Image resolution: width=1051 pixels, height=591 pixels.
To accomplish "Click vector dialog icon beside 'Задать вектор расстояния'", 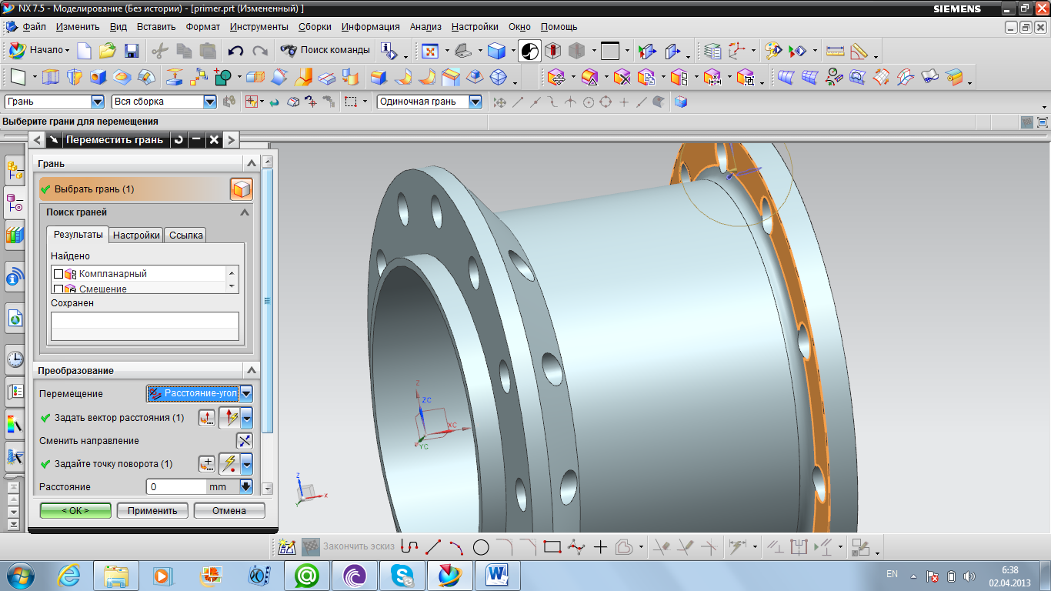I will [207, 418].
